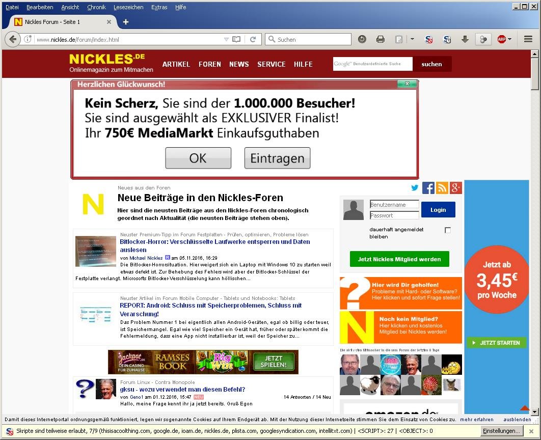Click Jetzt Nickles Mitglied werden button

tap(399, 259)
